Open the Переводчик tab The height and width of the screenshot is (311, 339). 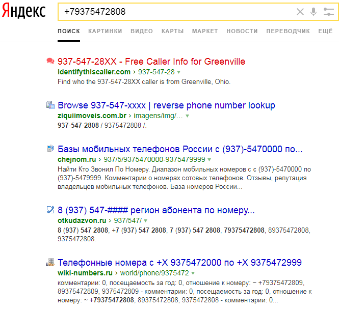tap(288, 31)
